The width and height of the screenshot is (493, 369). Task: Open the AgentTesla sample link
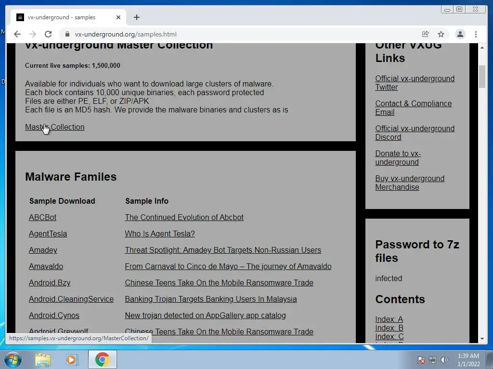(48, 234)
